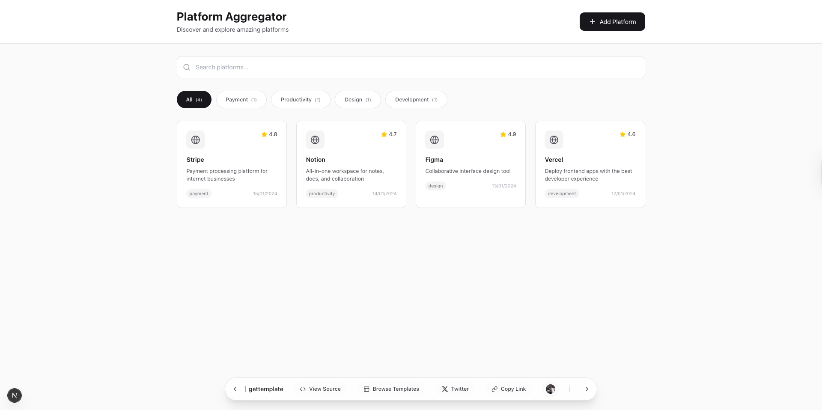Click the star icon beside 4.9 rating
822x410 pixels.
503,134
